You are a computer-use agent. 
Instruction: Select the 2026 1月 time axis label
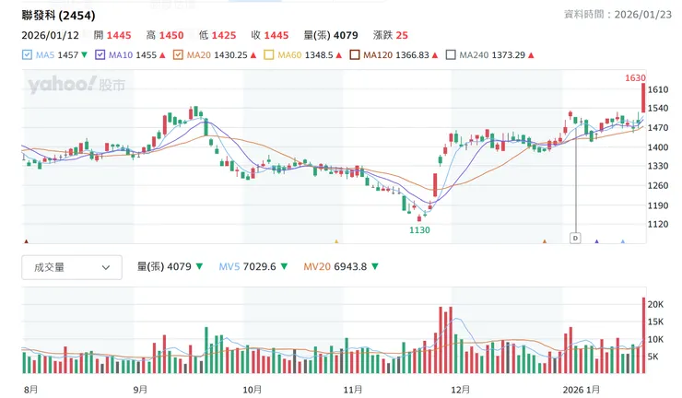(x=582, y=390)
